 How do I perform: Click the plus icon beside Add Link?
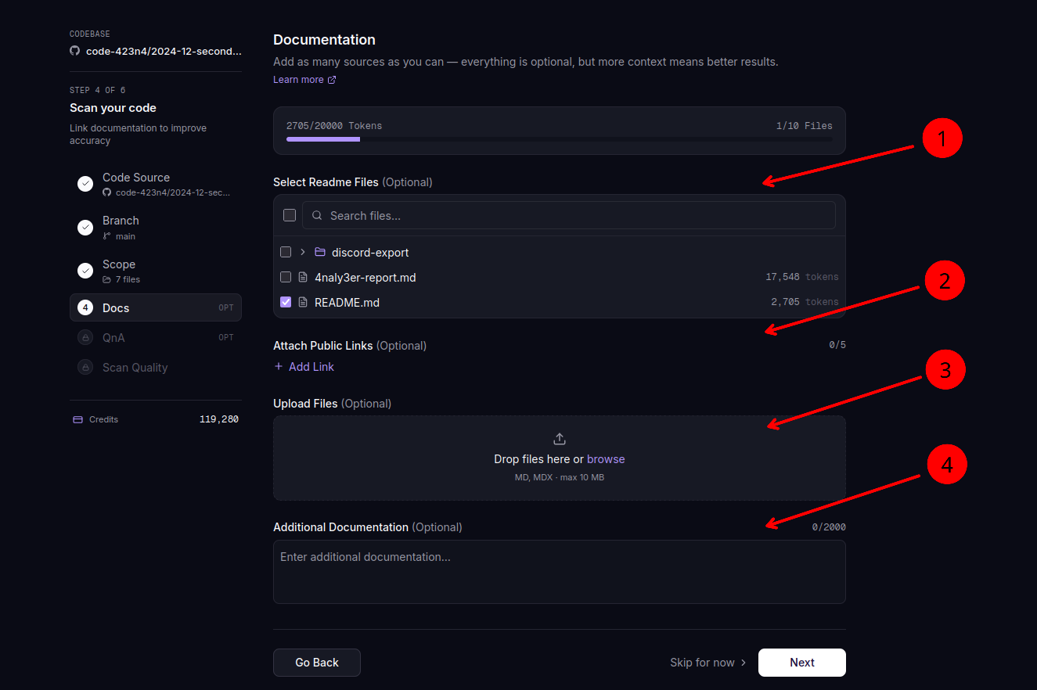[279, 367]
